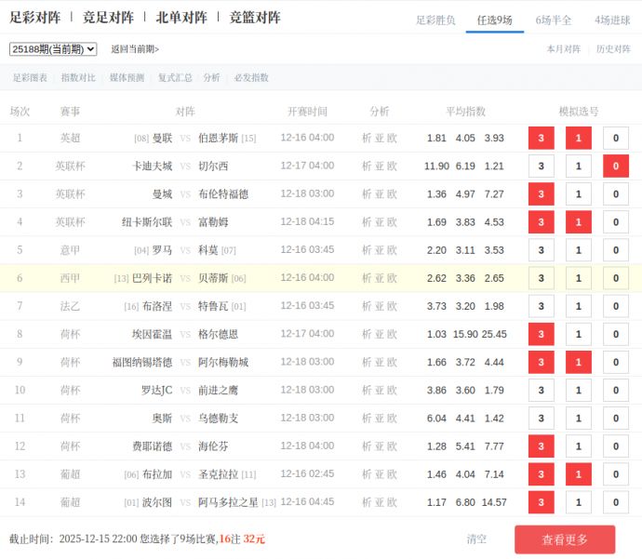Open the 媒体预测 submenu item
The width and height of the screenshot is (642, 559).
pos(127,78)
